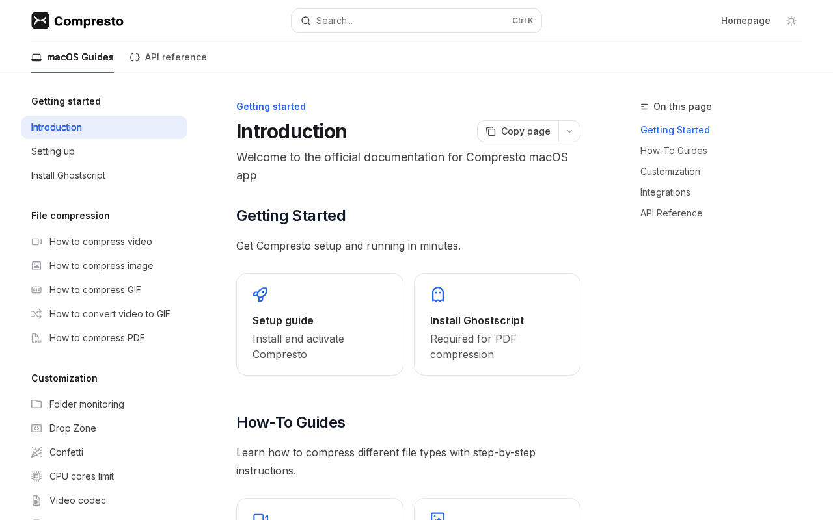This screenshot has height=520, width=833.
Task: Click the search magnifier icon
Action: pos(306,21)
